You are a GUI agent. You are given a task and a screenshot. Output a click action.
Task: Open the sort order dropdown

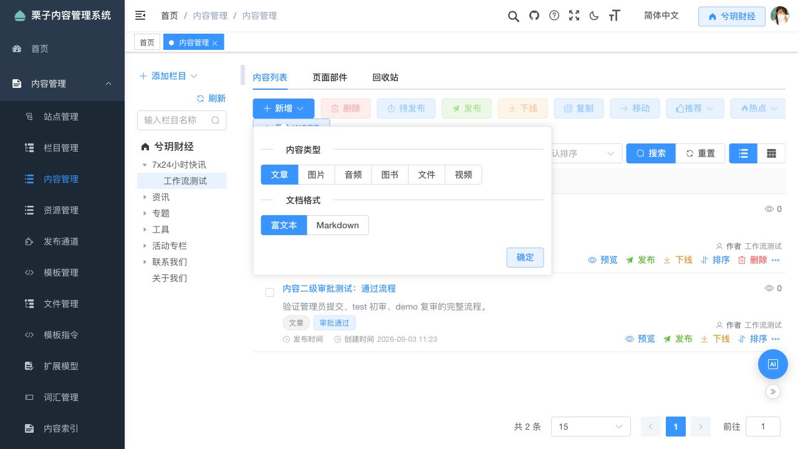tap(586, 153)
